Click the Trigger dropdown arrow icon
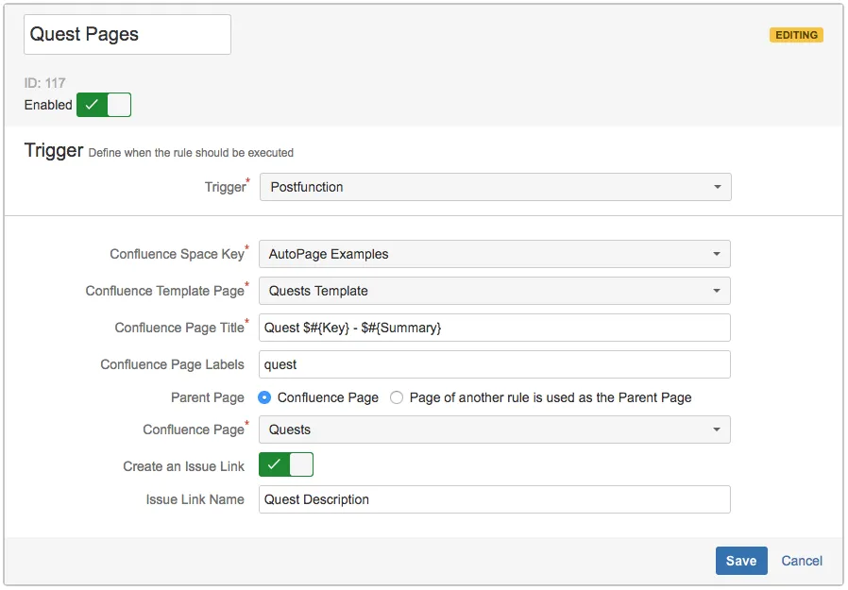The height and width of the screenshot is (590, 848). 718,187
